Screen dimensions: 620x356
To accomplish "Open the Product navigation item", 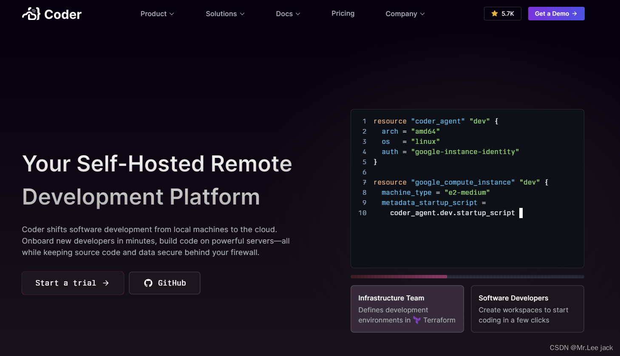I will pyautogui.click(x=157, y=14).
